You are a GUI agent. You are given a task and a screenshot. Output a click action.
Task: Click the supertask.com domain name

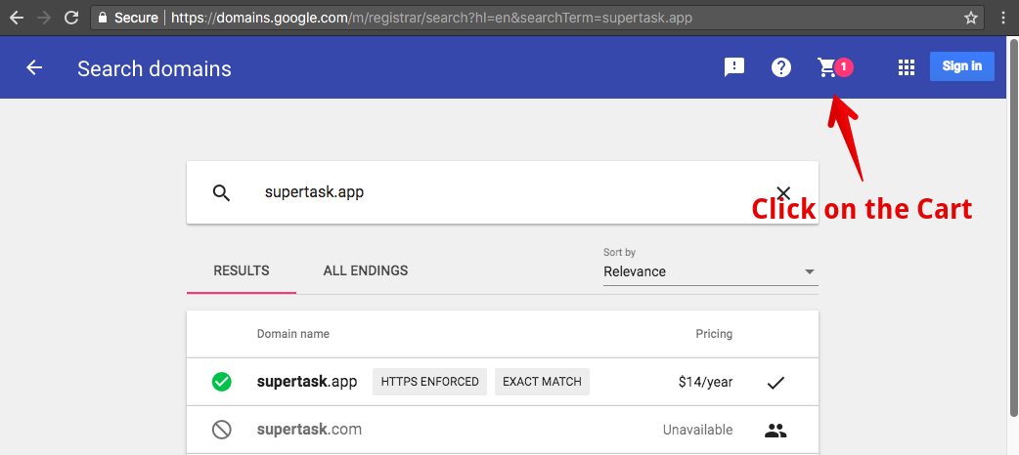(309, 430)
